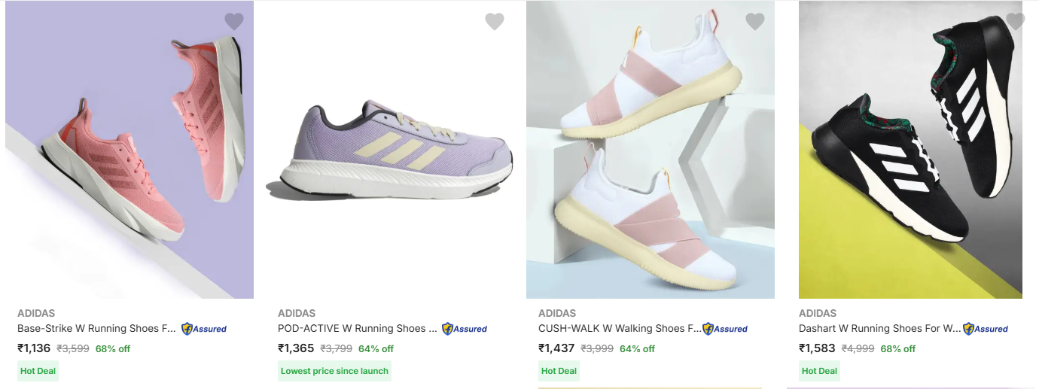Viewport: 1039px width, 389px height.
Task: Open the pink Base-Strike W shoe image
Action: tap(129, 150)
